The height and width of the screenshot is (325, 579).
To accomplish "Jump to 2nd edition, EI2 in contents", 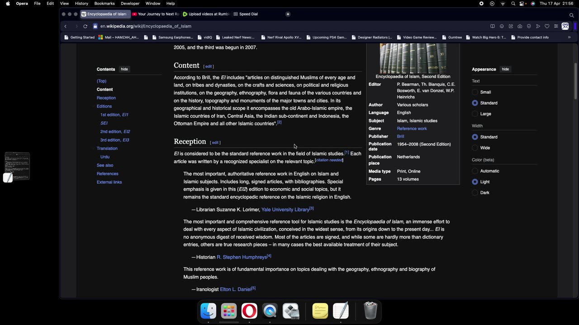I will click(115, 131).
